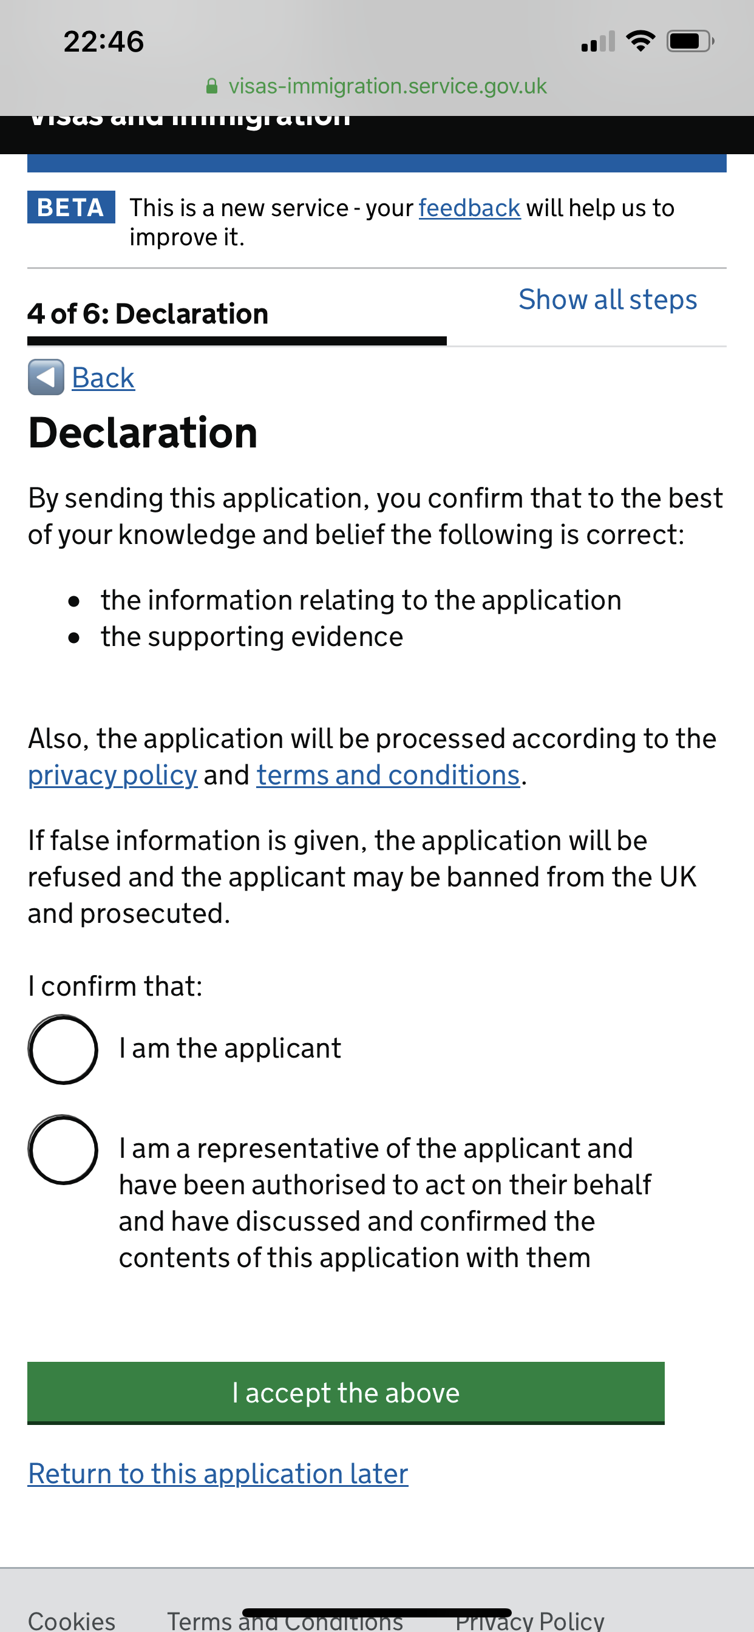The width and height of the screenshot is (754, 1632).
Task: Expand Show all steps
Action: click(x=608, y=300)
